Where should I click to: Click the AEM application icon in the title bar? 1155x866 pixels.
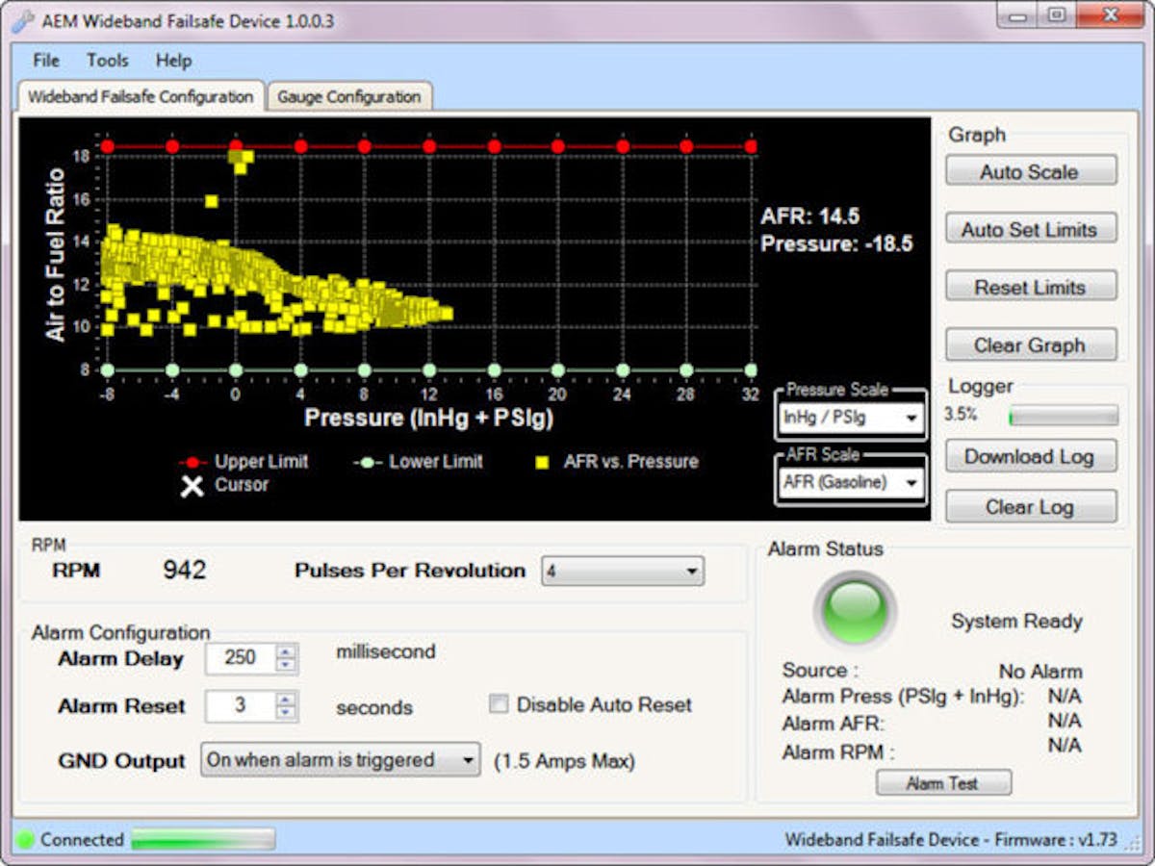coord(20,18)
